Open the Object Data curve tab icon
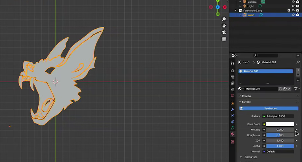 [x=233, y=128]
